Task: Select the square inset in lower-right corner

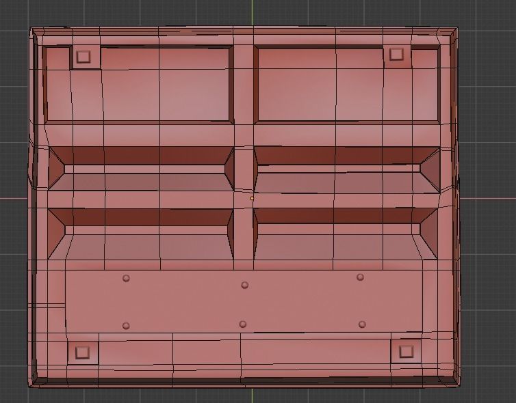Action: coord(406,352)
